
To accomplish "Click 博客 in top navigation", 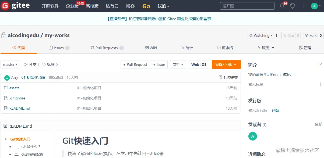I will pos(130,6).
